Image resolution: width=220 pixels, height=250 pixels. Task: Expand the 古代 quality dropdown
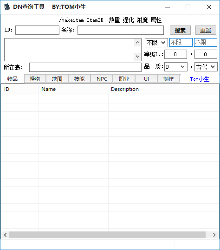(206, 67)
